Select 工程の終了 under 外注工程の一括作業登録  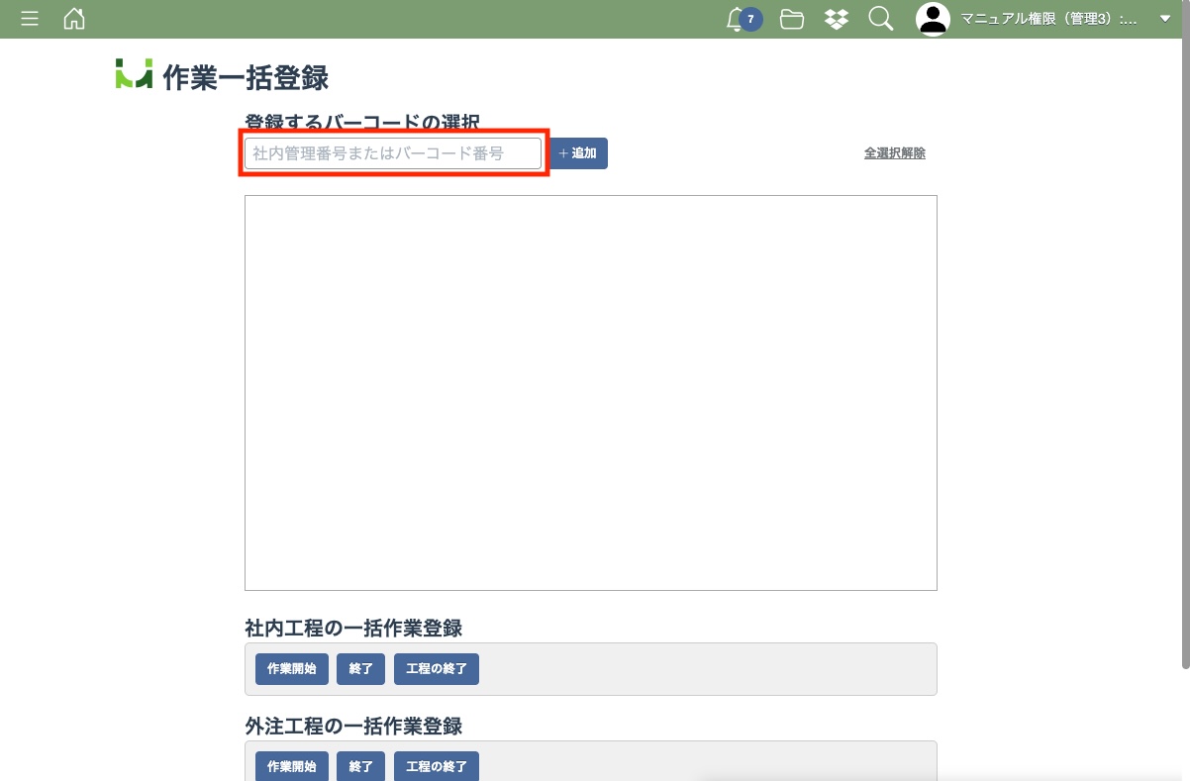[436, 766]
